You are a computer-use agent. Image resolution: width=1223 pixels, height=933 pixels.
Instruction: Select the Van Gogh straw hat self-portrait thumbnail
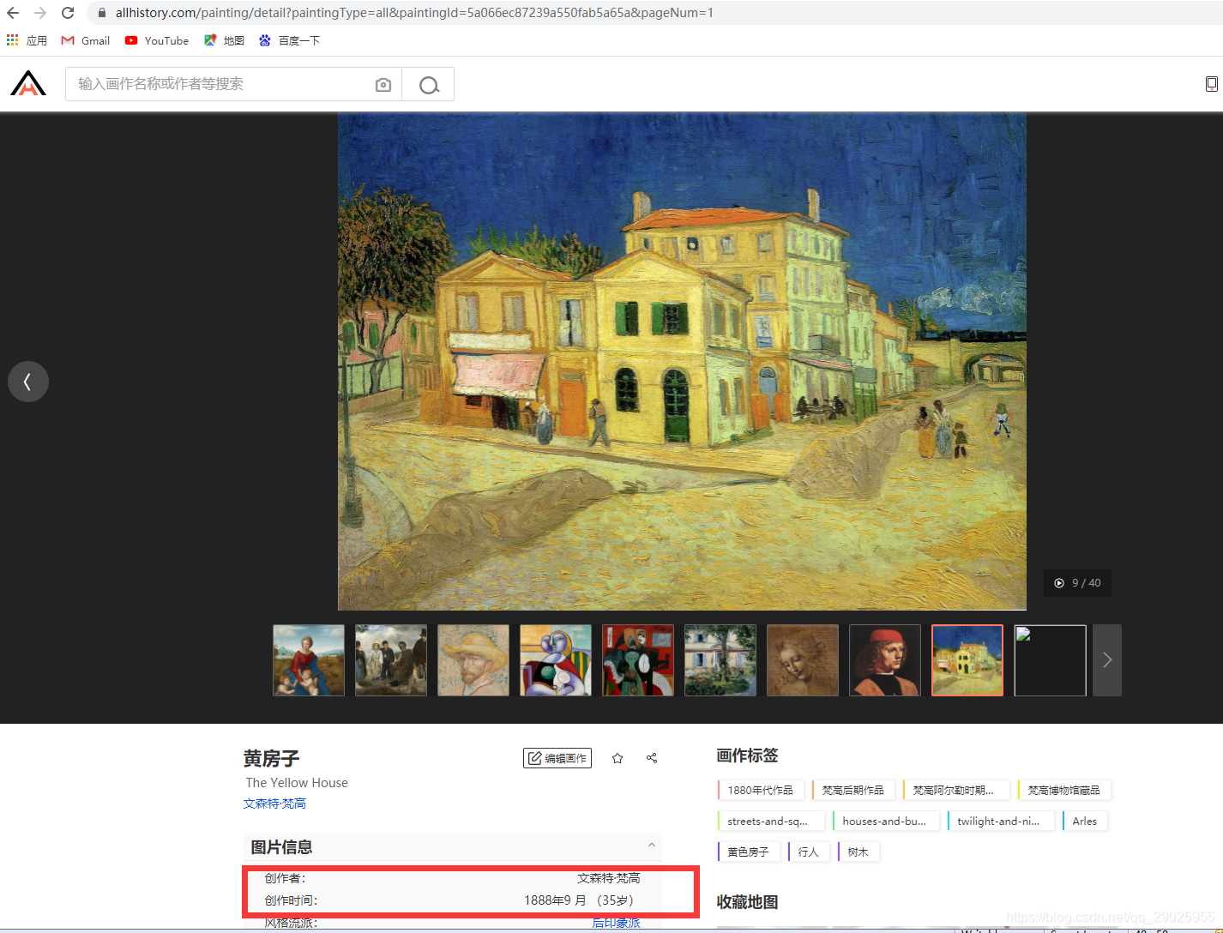tap(473, 660)
